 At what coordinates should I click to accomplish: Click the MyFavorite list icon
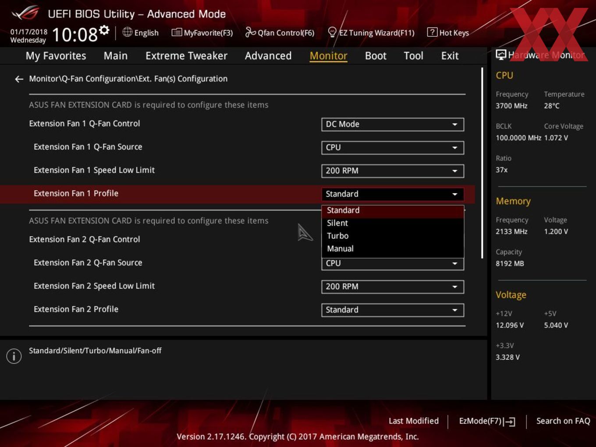(177, 32)
